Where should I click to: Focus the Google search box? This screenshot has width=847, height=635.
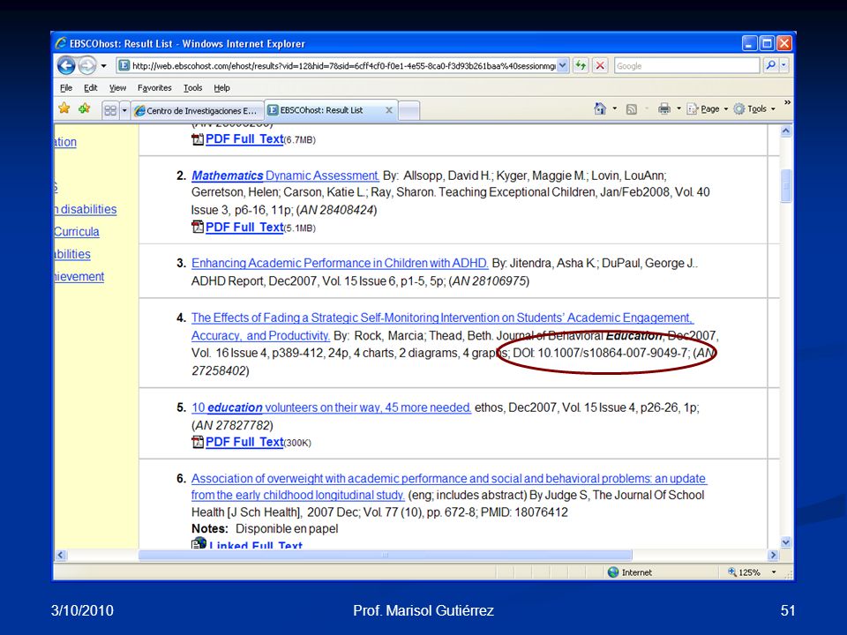(x=686, y=66)
